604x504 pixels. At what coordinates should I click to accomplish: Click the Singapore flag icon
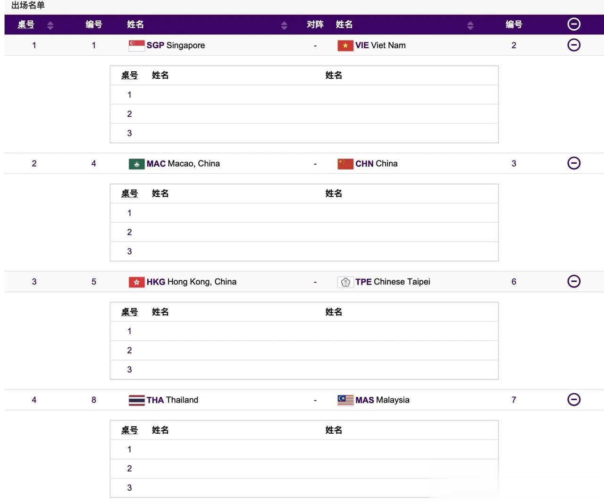pyautogui.click(x=136, y=45)
